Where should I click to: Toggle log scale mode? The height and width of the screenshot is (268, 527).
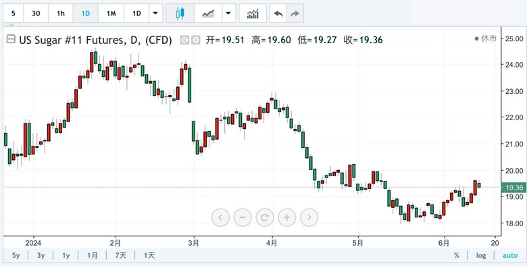(x=481, y=256)
